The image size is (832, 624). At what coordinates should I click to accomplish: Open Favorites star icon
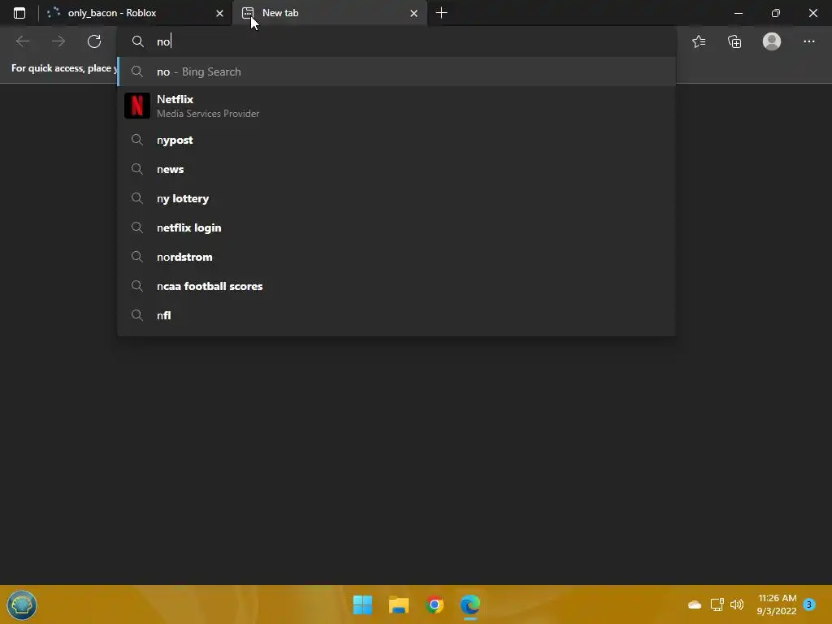[x=699, y=41]
